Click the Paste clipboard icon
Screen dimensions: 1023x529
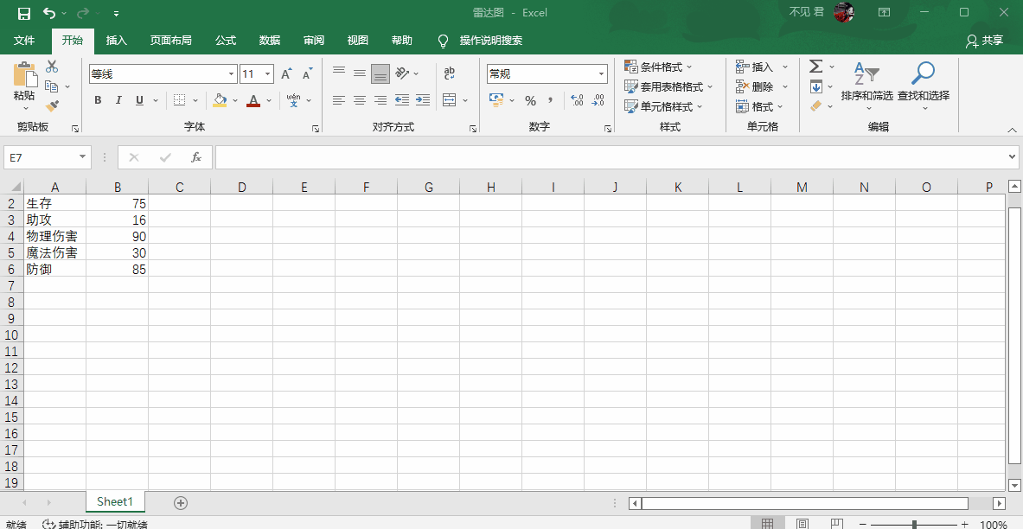click(25, 75)
